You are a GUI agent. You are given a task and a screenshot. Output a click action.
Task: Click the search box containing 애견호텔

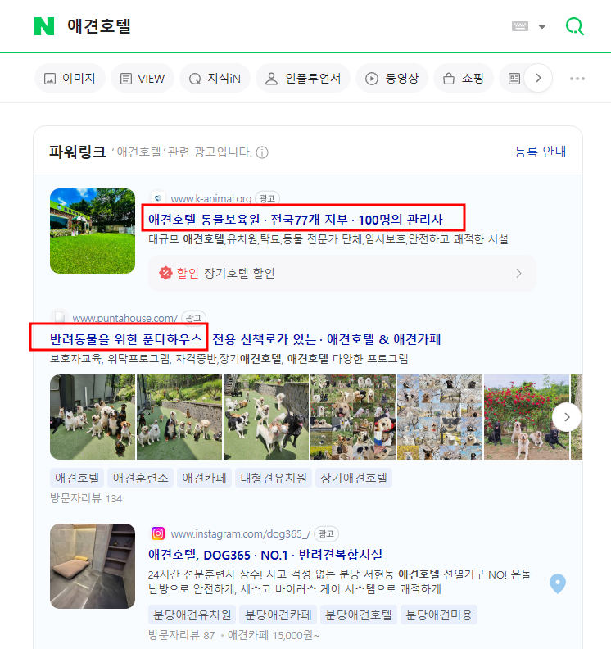coord(99,26)
